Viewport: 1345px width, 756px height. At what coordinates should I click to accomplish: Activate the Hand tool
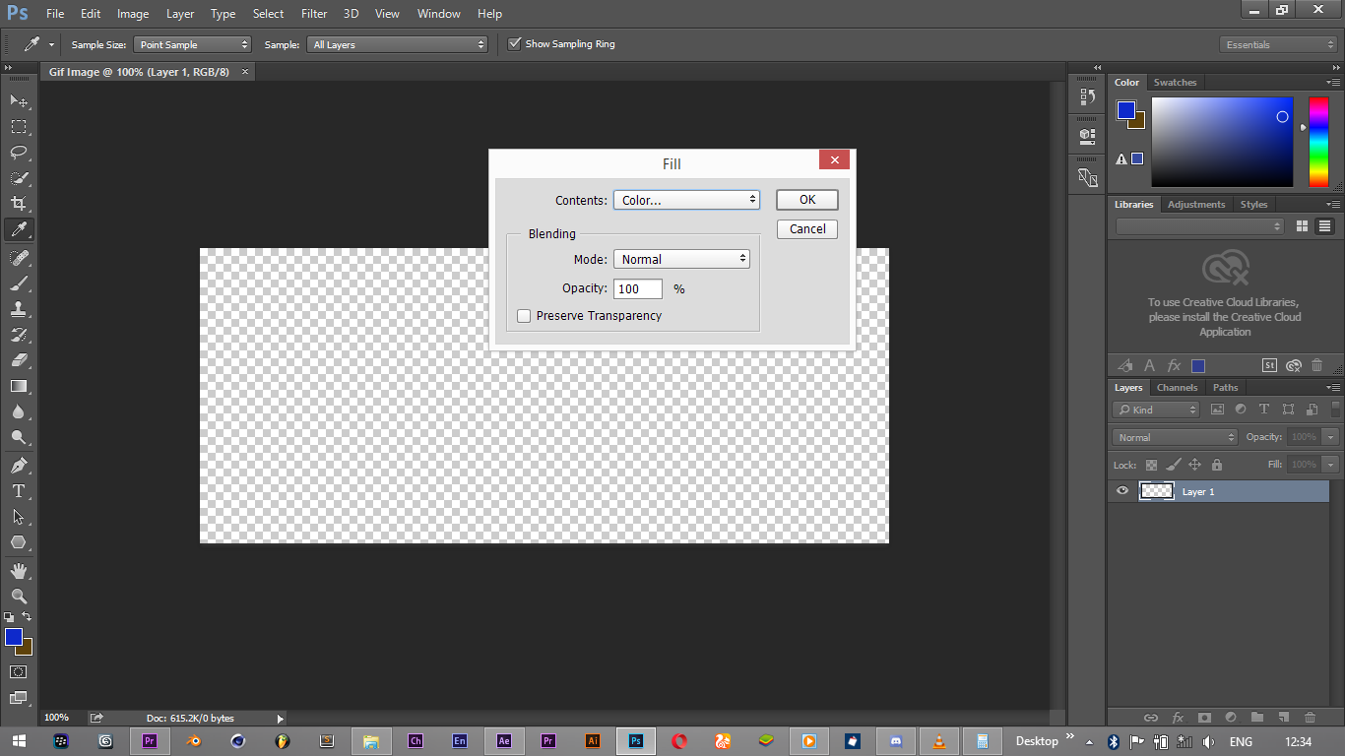(19, 571)
